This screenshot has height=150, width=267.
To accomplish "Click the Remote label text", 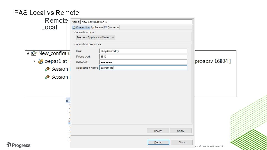I will pyautogui.click(x=56, y=21).
